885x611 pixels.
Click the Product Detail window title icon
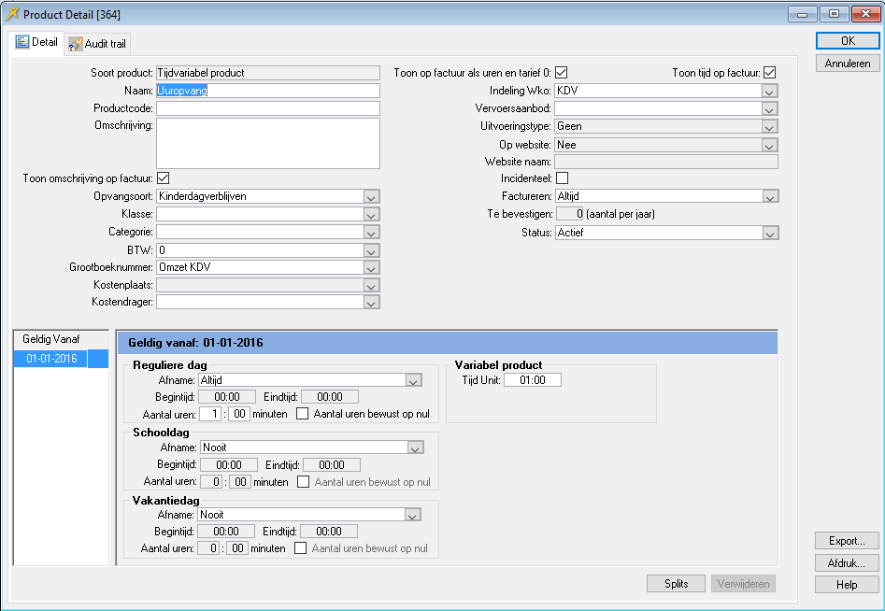point(13,14)
